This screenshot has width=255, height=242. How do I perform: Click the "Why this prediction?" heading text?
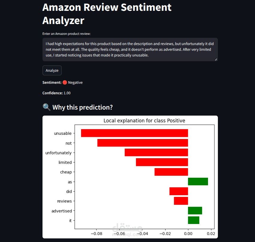tap(83, 107)
